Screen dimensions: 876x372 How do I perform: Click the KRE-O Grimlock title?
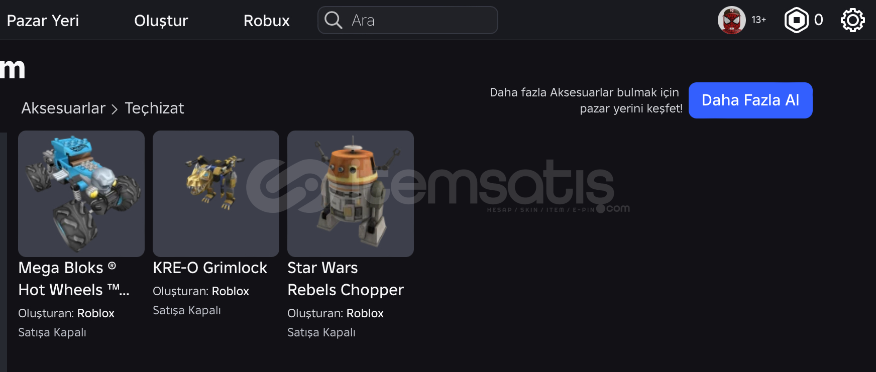pyautogui.click(x=210, y=268)
